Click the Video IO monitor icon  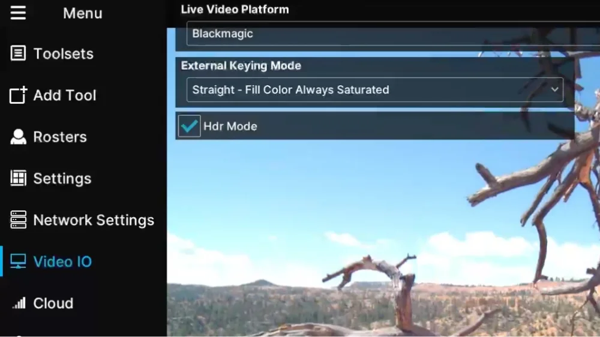[19, 261]
